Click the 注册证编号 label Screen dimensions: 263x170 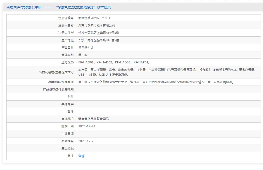pos(66,18)
